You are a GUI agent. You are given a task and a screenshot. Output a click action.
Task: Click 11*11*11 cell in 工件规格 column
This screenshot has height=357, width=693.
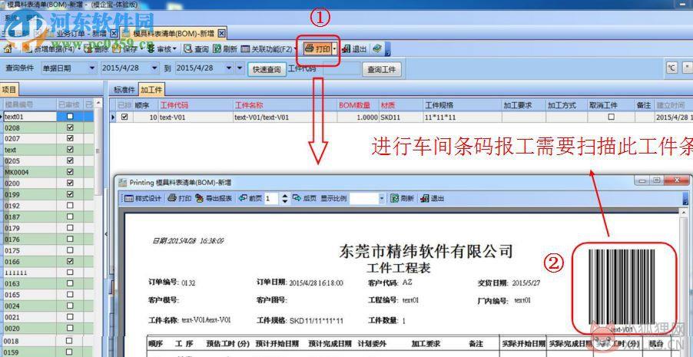(x=462, y=117)
